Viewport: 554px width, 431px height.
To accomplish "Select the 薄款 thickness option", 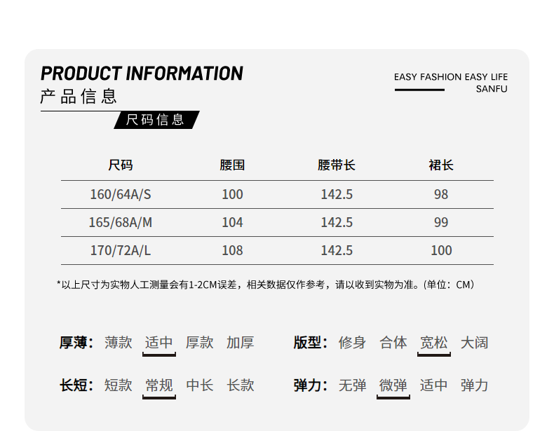I will [119, 343].
